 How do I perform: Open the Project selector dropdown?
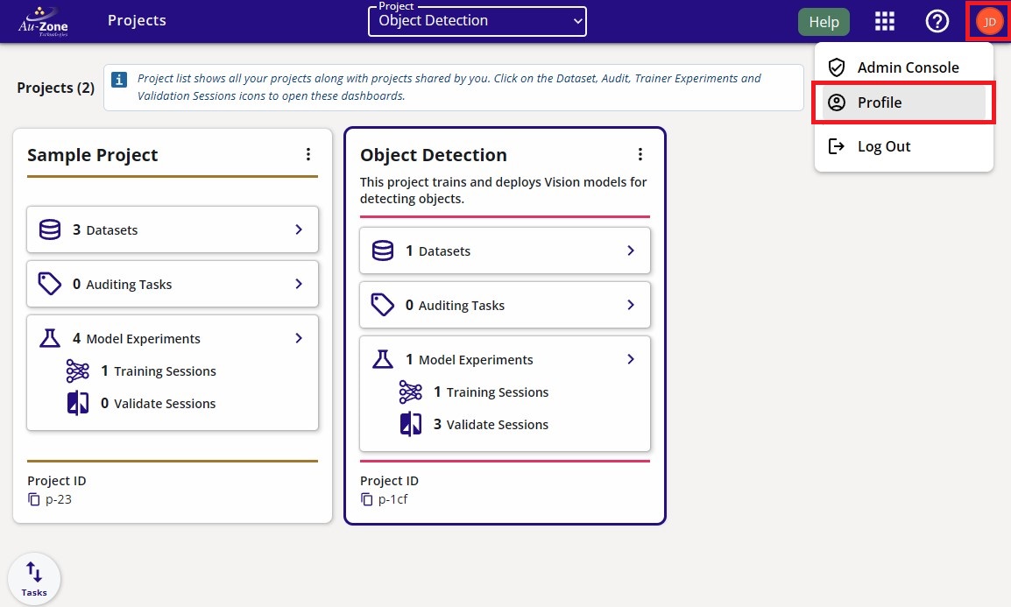click(477, 21)
